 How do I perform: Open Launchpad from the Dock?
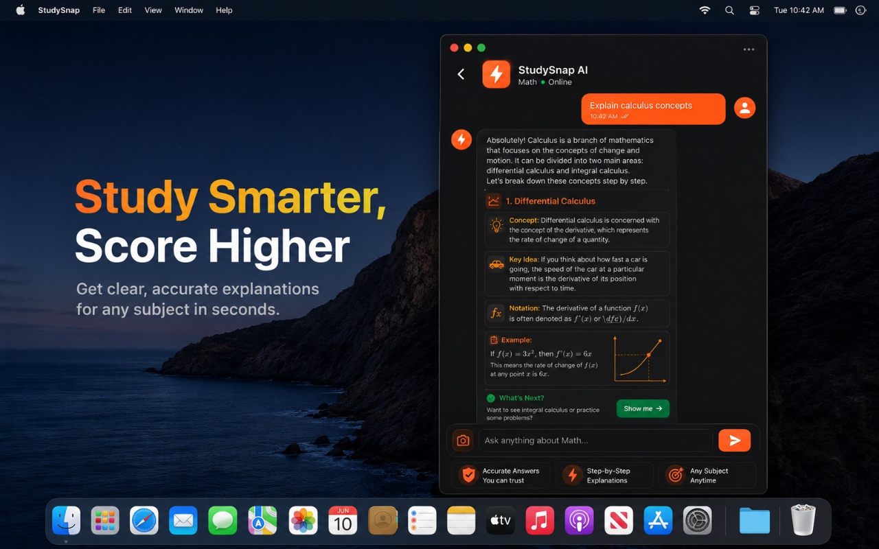tap(105, 520)
